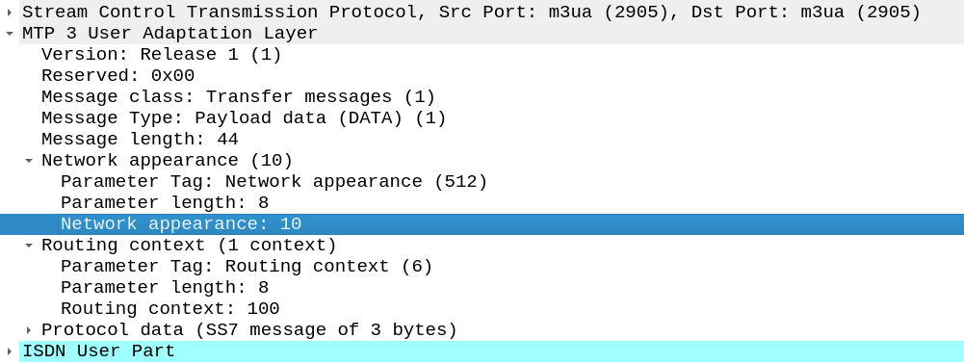Select the Reserved: 0x00 field
Viewport: 964px width, 364px height.
pos(117,76)
